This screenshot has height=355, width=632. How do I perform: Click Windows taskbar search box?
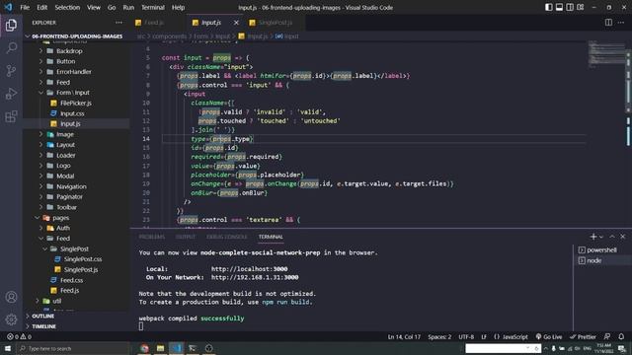point(73,348)
